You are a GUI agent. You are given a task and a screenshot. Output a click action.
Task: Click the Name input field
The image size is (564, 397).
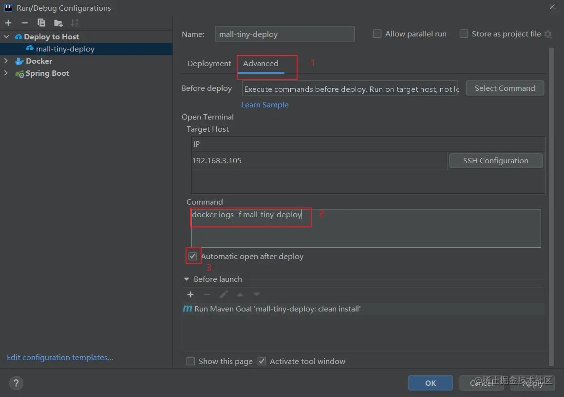tap(284, 34)
